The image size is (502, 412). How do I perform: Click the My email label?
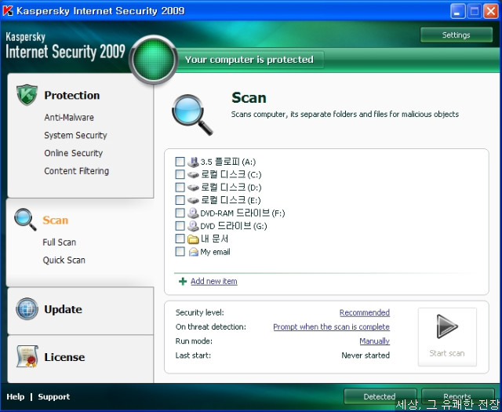tap(215, 252)
